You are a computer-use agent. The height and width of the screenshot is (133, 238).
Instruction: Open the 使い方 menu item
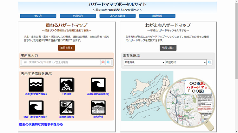pos(36,16)
